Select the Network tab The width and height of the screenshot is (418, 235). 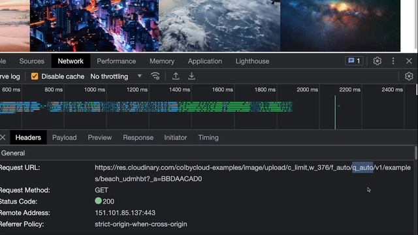(71, 61)
